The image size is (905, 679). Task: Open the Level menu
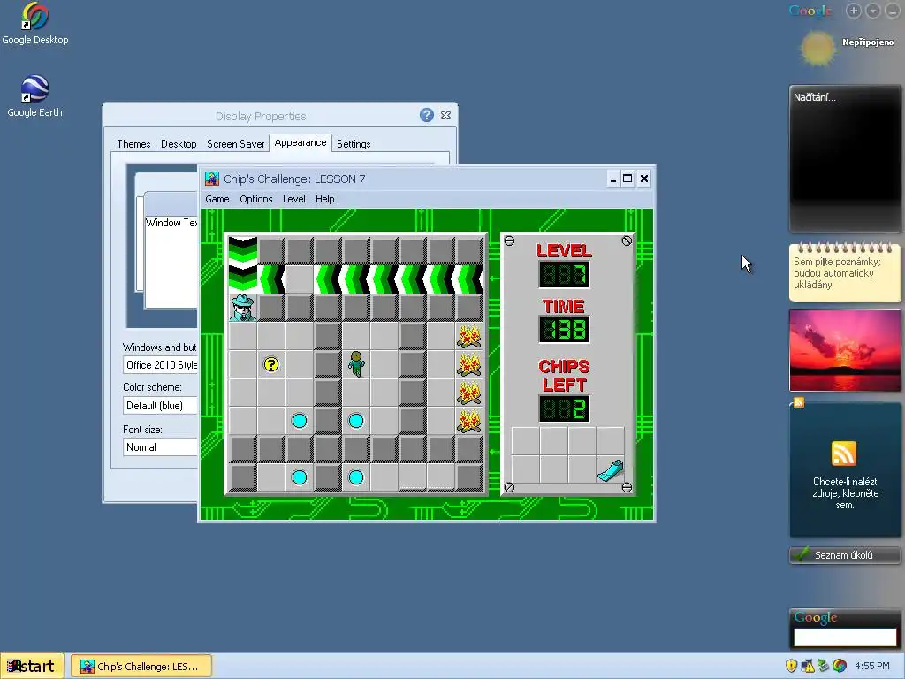pyautogui.click(x=293, y=199)
